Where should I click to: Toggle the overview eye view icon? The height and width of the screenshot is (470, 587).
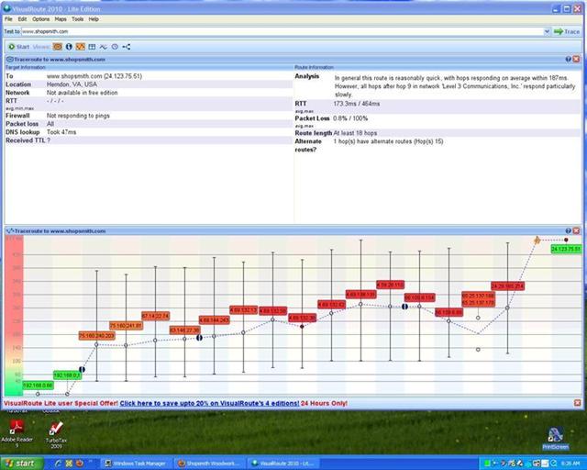coord(57,47)
